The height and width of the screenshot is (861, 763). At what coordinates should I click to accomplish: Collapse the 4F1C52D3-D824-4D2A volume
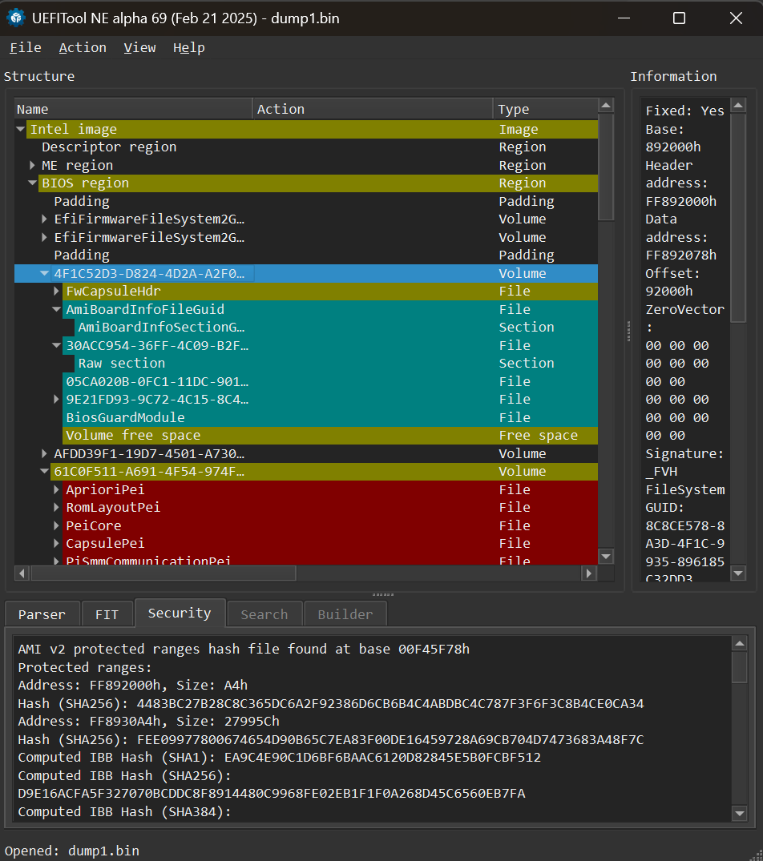coord(45,273)
